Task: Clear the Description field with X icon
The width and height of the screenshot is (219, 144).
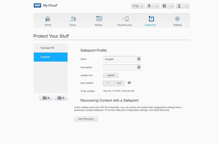Action: (139, 67)
